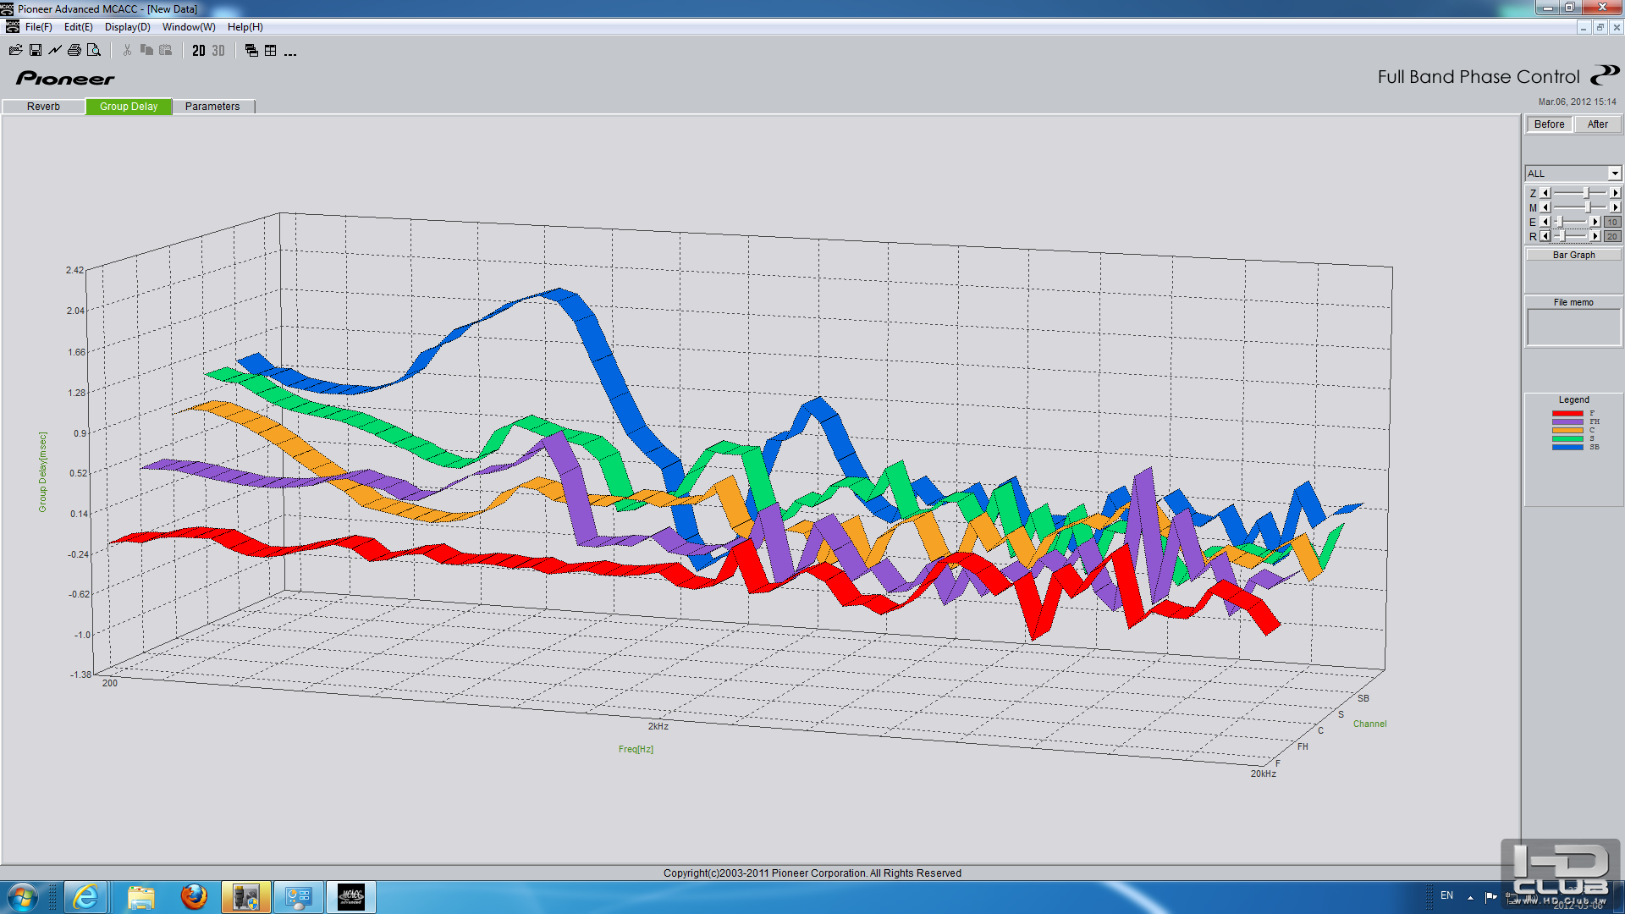Click the green S legend swatch

pos(1567,438)
